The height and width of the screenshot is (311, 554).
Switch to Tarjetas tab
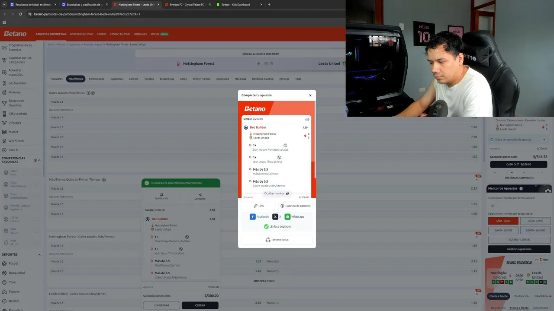pos(149,79)
